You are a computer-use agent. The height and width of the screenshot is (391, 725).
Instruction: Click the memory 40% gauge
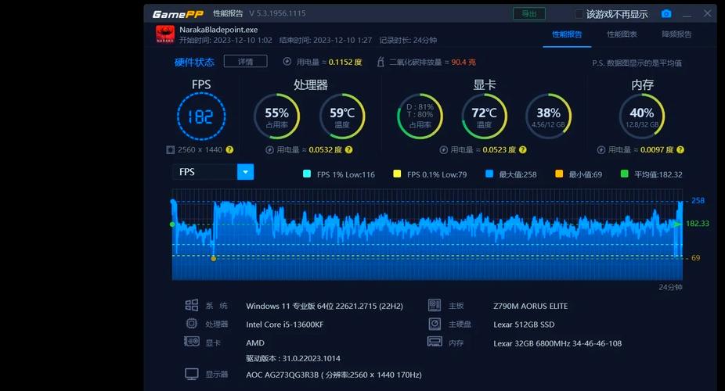tap(642, 117)
